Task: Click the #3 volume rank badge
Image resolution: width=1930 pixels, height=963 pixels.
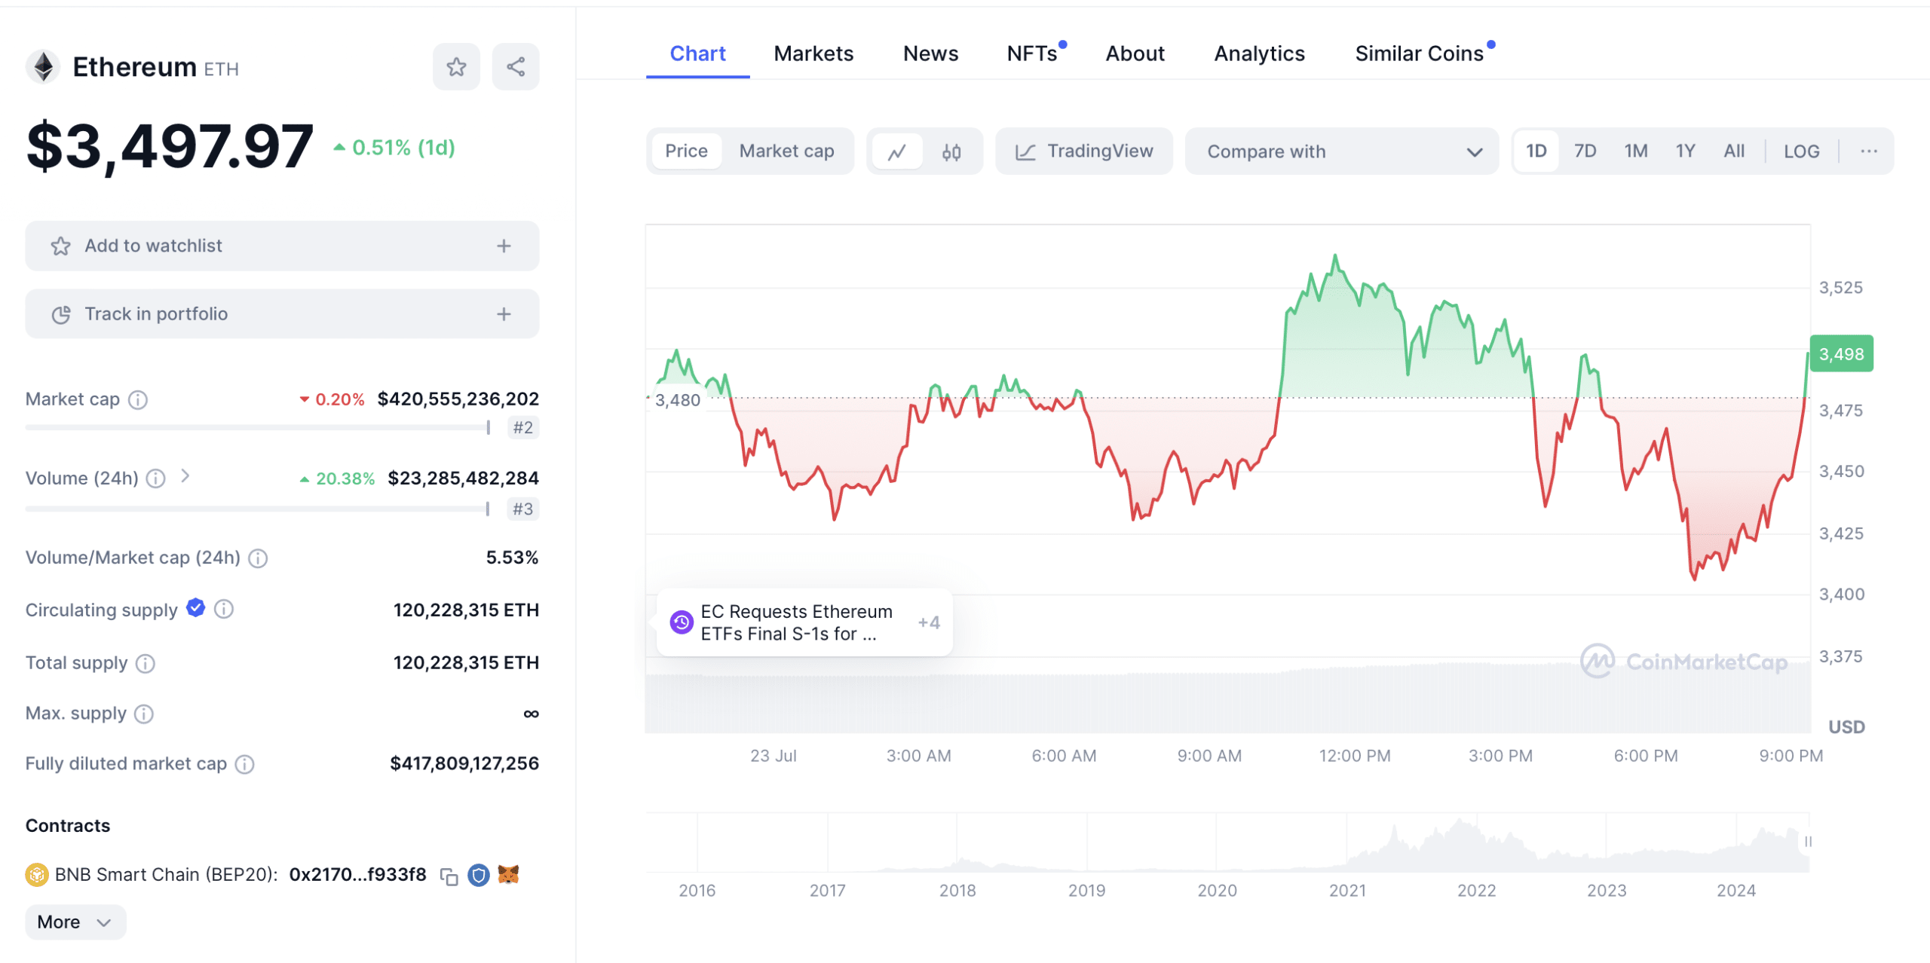Action: (x=522, y=509)
